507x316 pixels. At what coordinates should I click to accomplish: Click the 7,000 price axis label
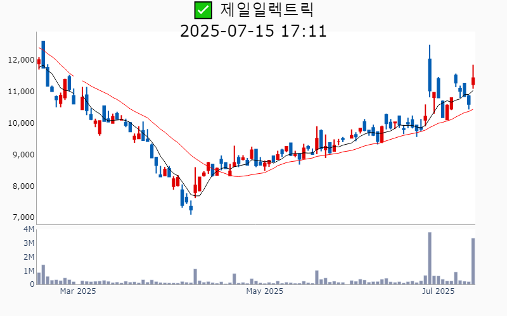[23, 217]
